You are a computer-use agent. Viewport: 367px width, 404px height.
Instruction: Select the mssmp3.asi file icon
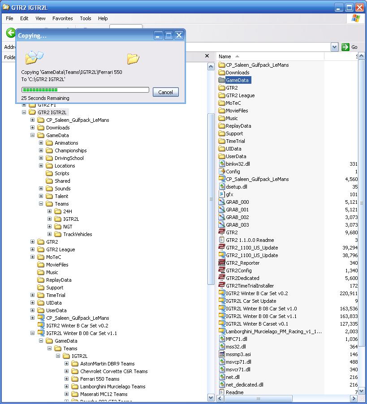(x=222, y=354)
